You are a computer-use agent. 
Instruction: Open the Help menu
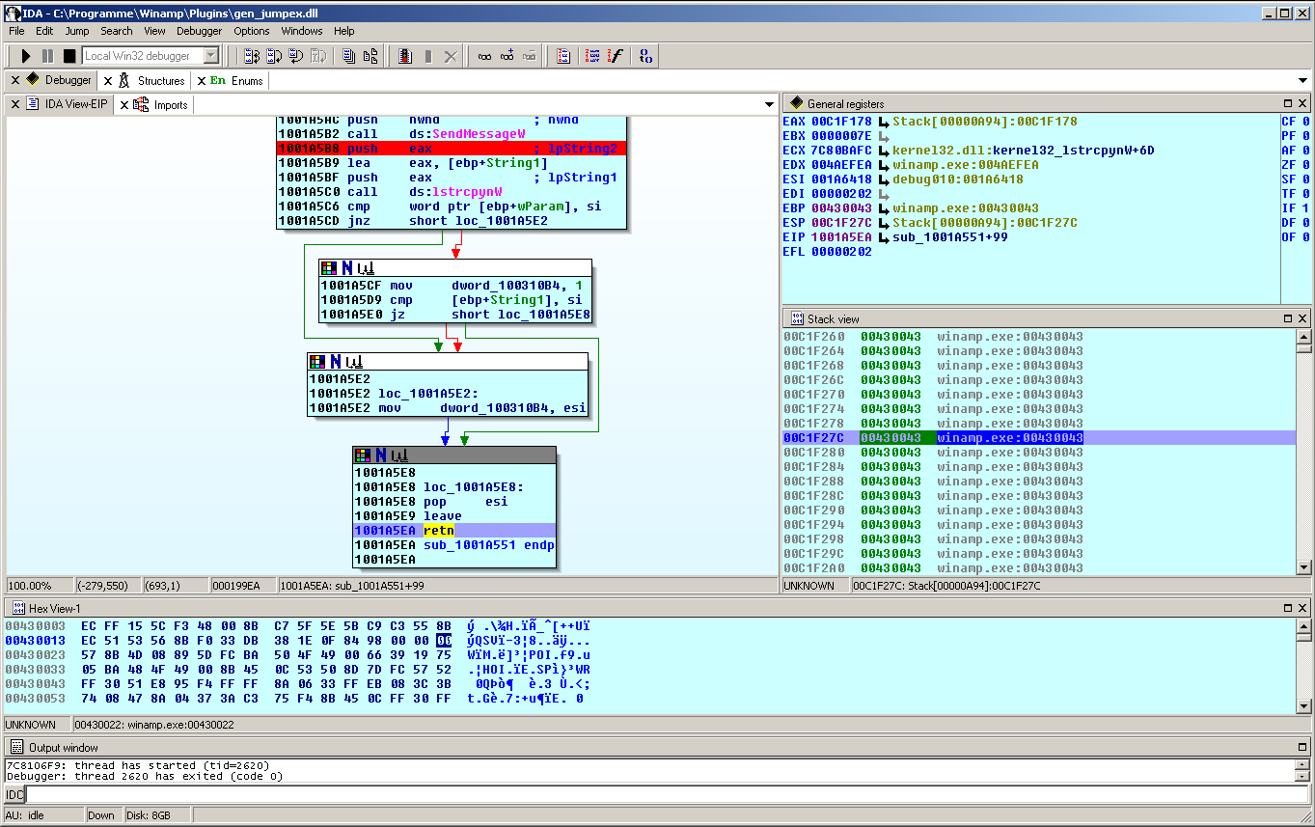click(344, 31)
